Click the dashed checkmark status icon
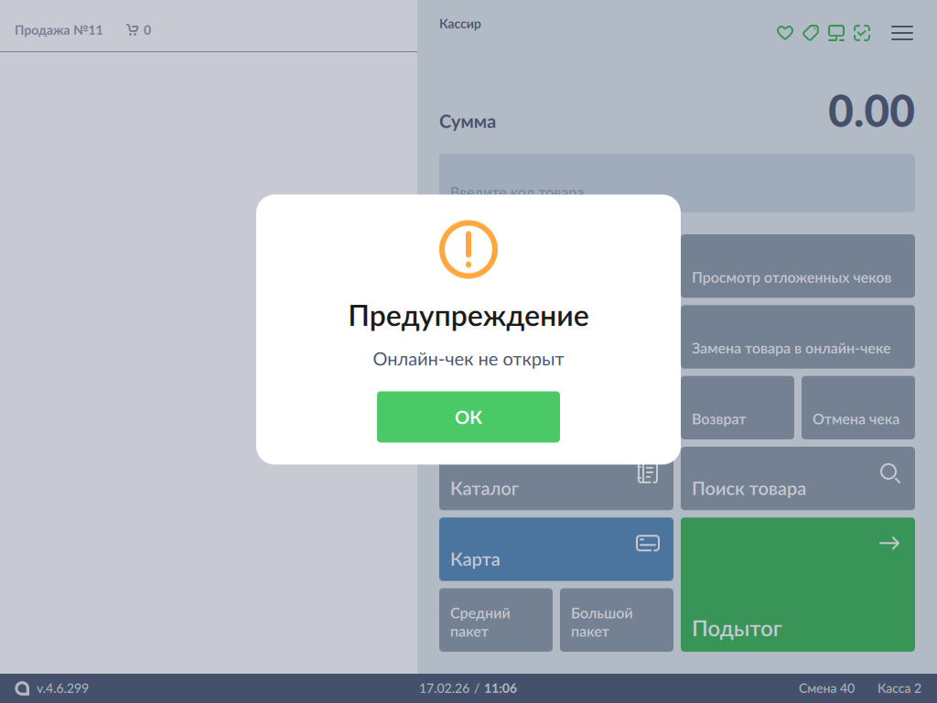The image size is (937, 703). click(861, 33)
